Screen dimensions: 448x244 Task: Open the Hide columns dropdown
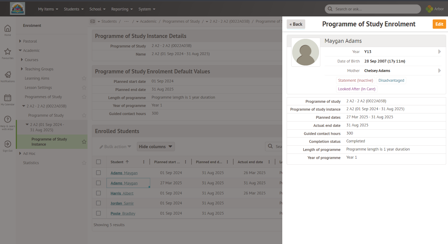155,147
